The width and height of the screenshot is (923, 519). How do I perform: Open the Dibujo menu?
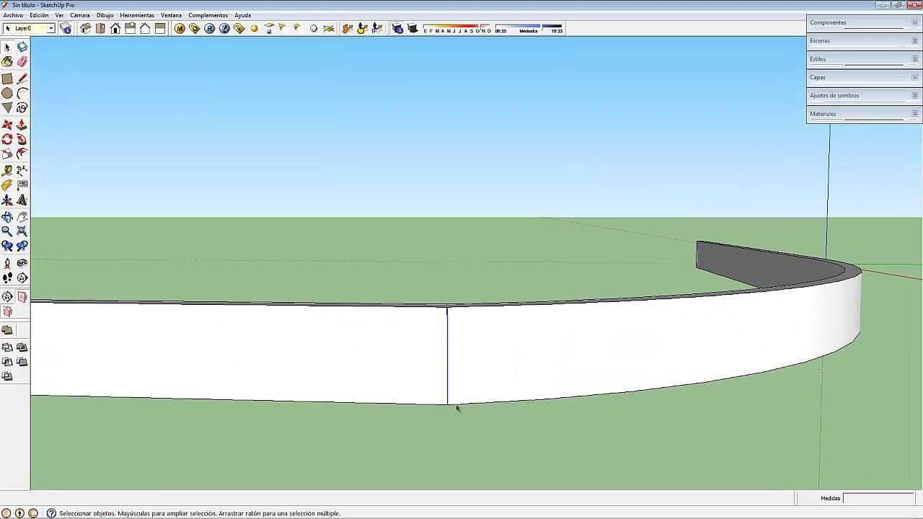point(105,15)
